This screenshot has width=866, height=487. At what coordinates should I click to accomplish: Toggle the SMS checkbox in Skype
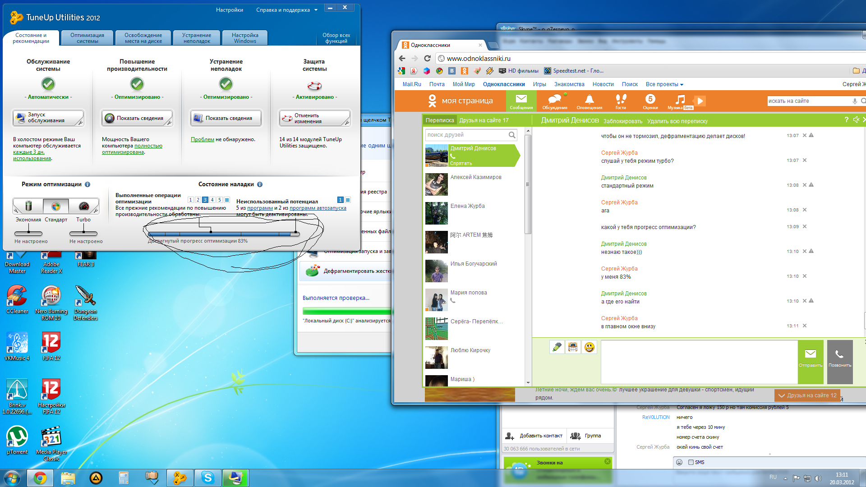pyautogui.click(x=691, y=462)
